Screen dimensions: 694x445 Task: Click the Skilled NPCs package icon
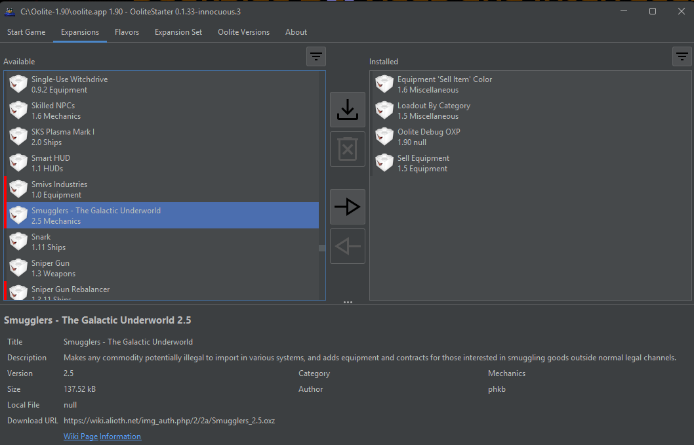pos(18,110)
